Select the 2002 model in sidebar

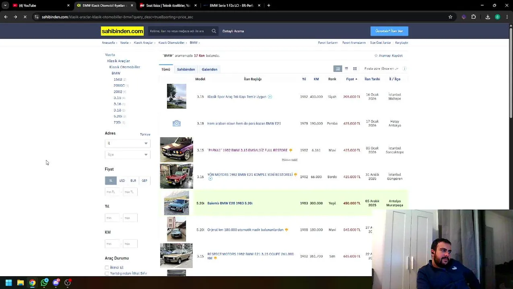point(118,92)
